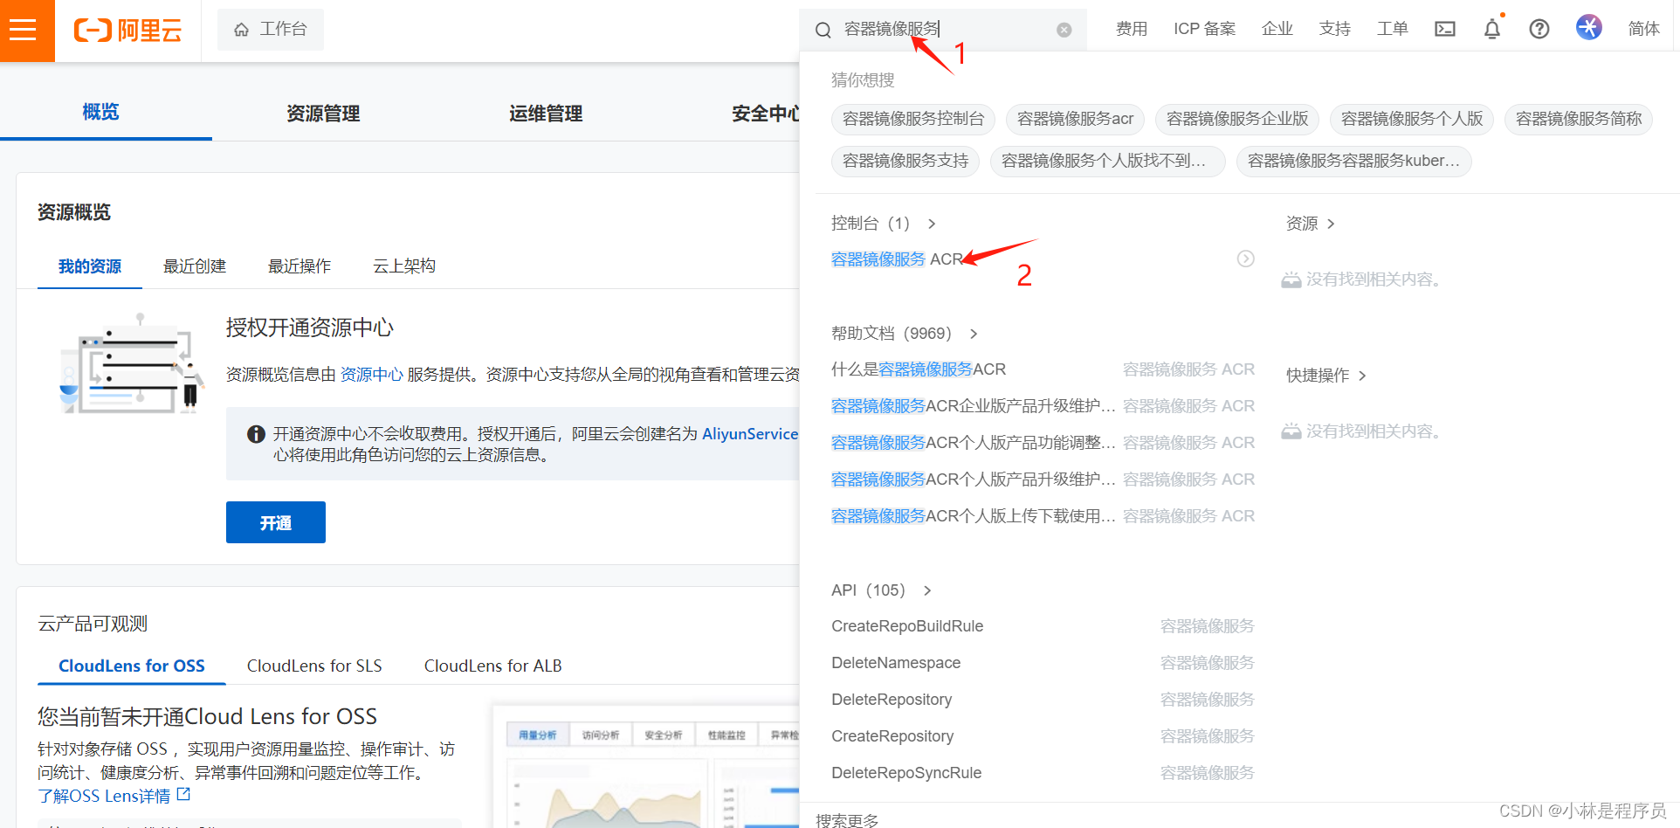Open the 资源中心 link

click(371, 375)
